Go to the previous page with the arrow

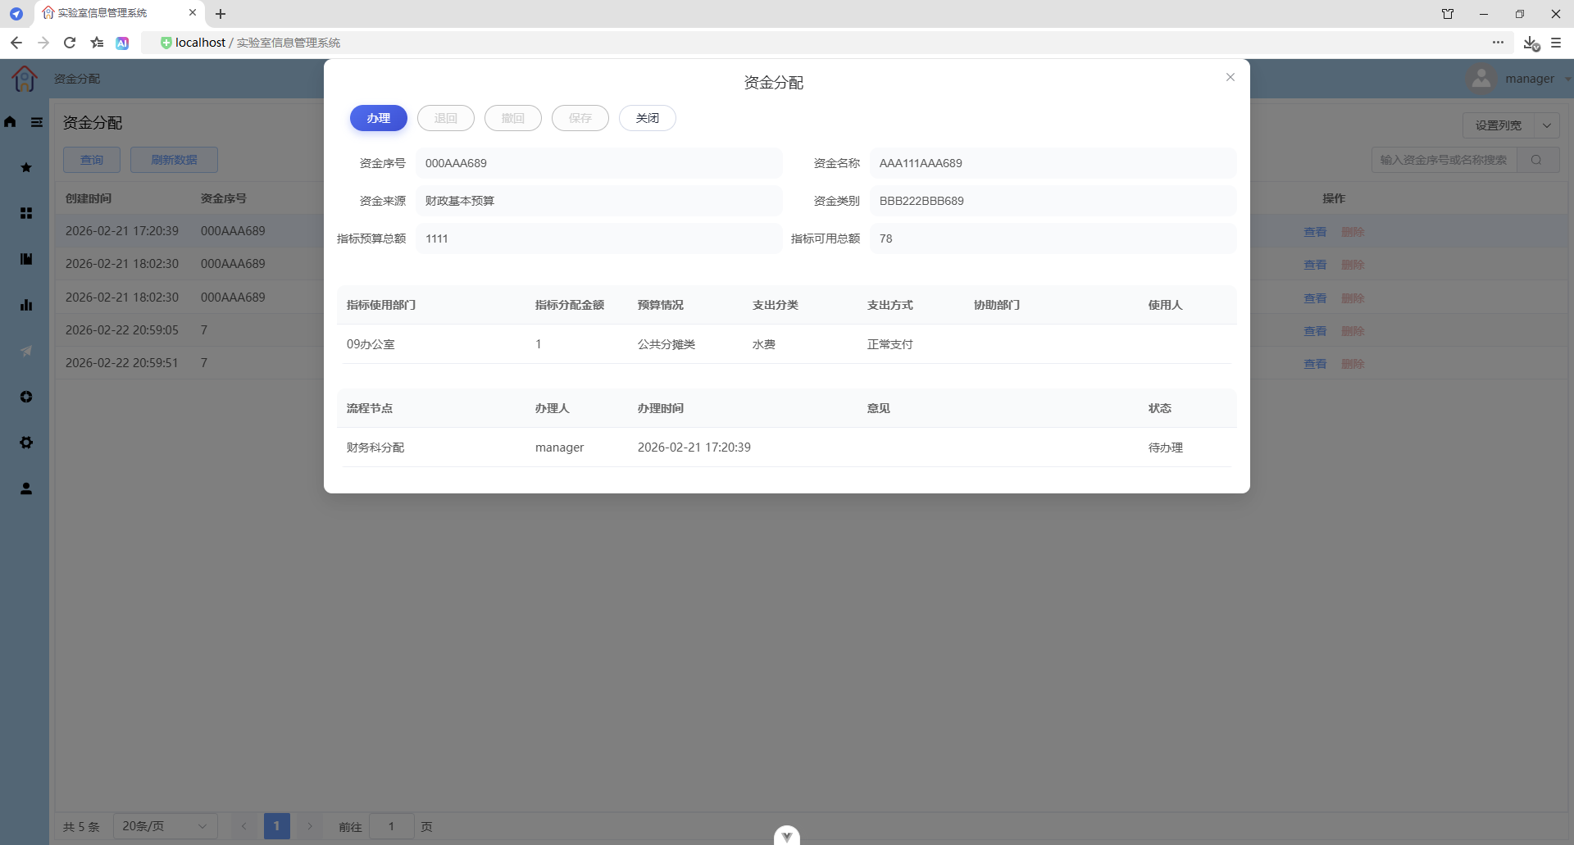pos(243,826)
